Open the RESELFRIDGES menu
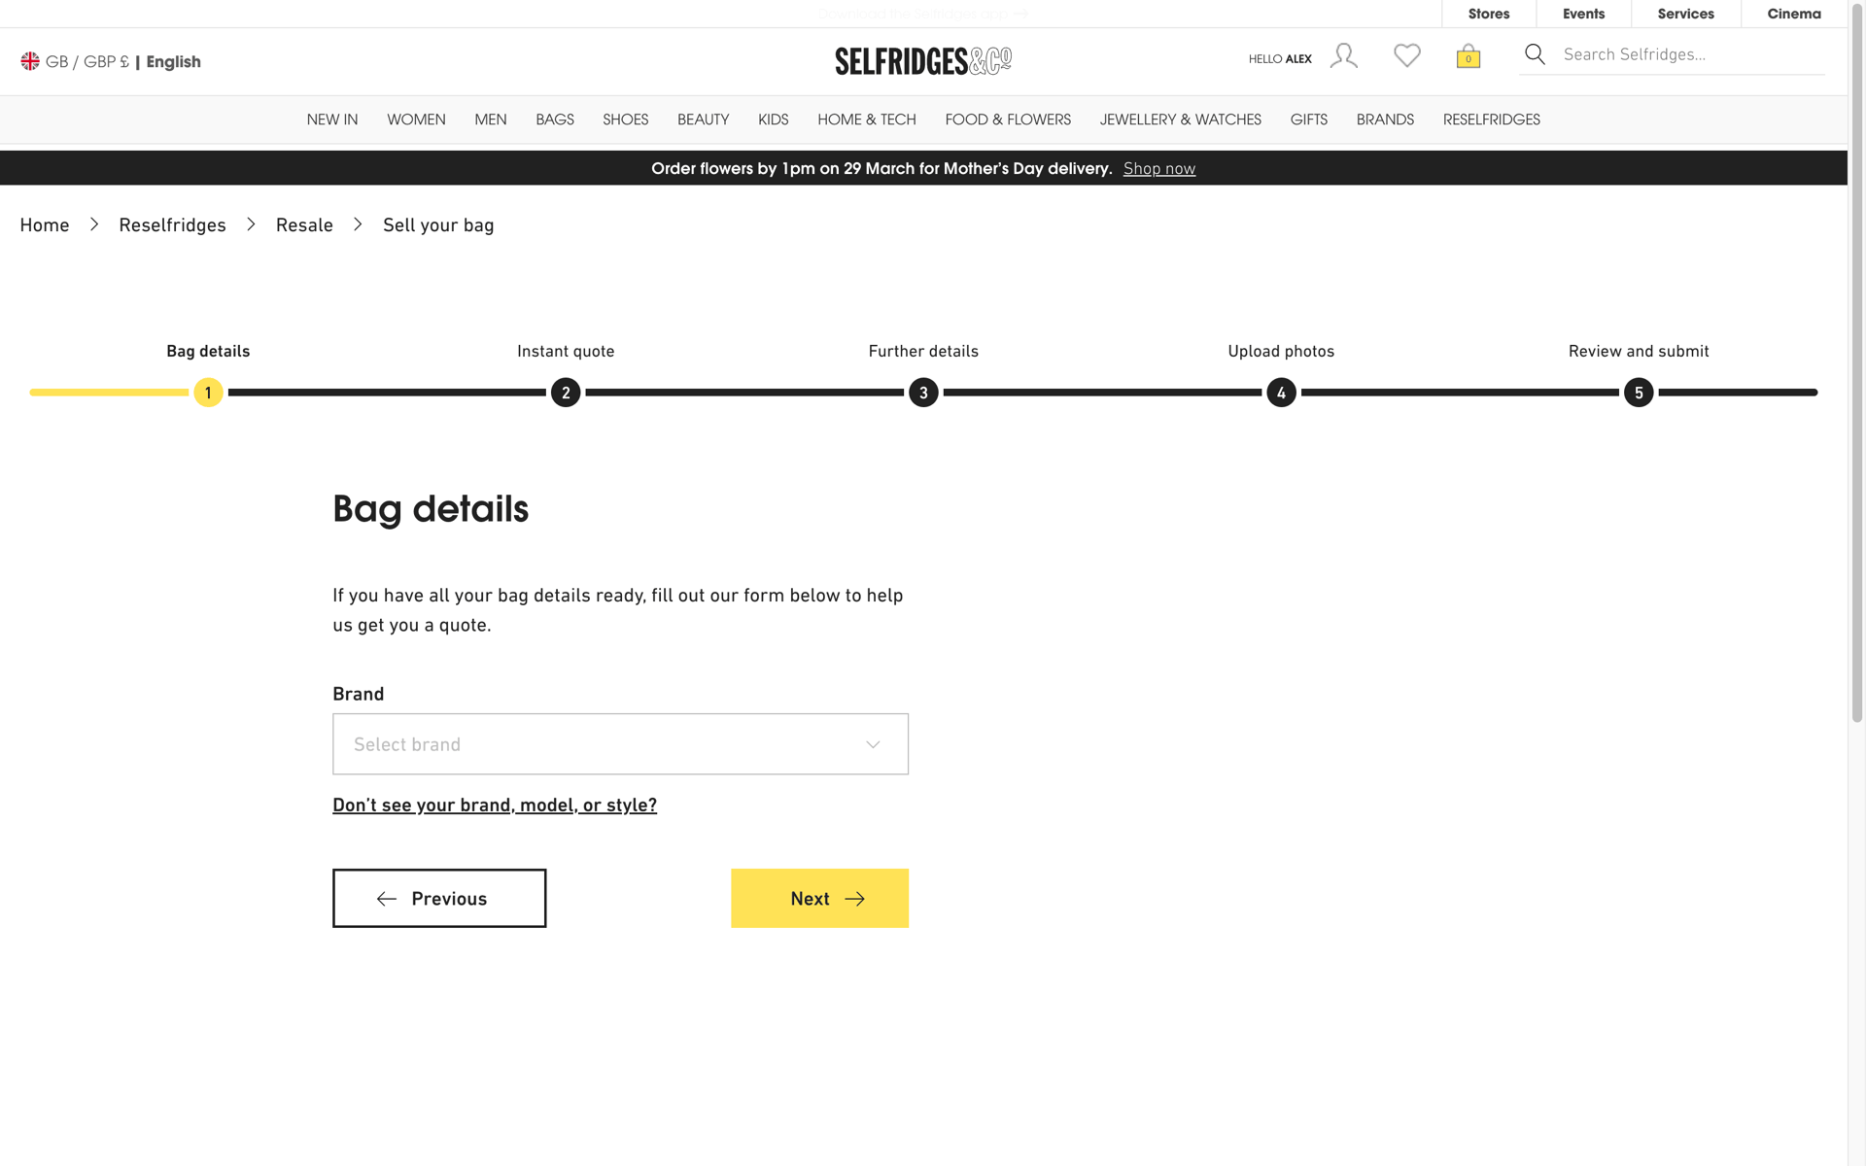 [1492, 120]
